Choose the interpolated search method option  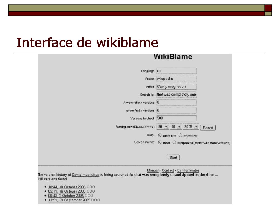[174, 142]
